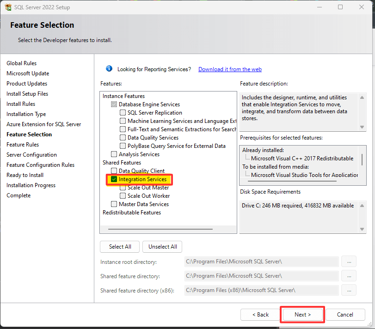The height and width of the screenshot is (329, 375).
Task: Select the Analysis Services feature label
Action: 139,154
